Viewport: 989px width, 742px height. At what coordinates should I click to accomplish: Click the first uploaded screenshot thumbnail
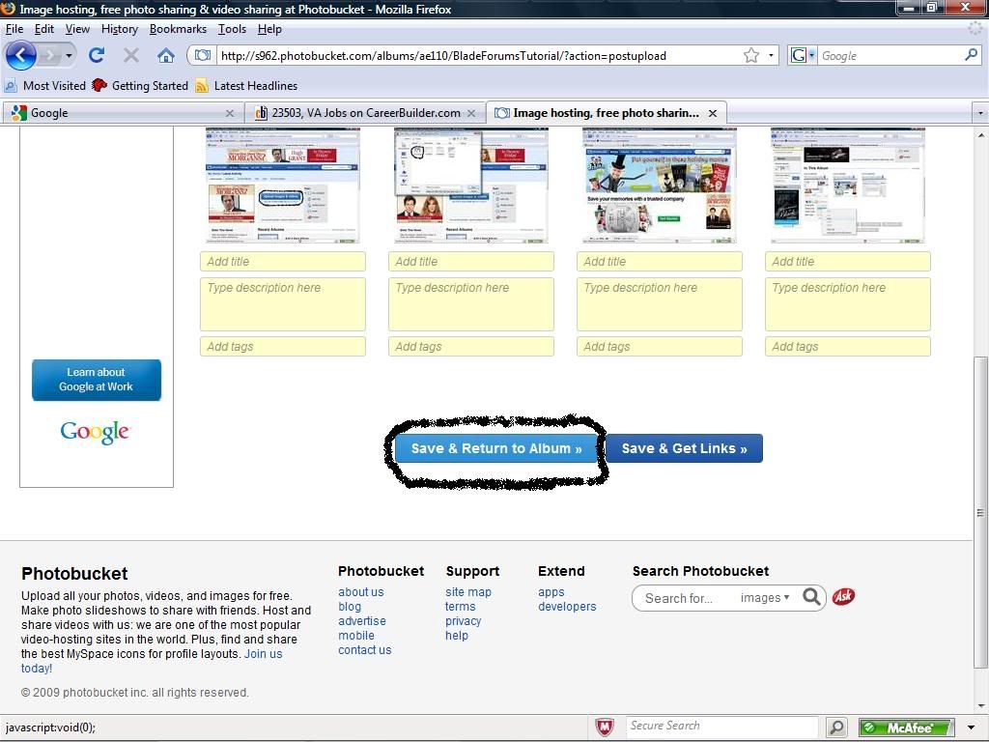283,185
